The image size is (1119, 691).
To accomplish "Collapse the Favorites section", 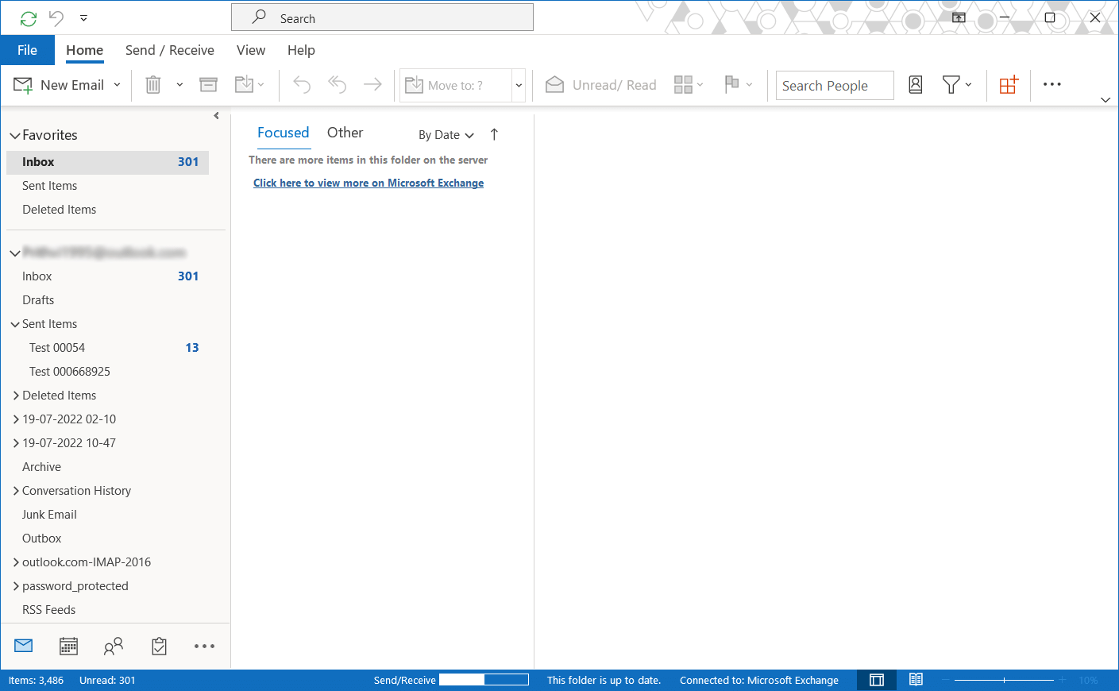I will coord(14,135).
